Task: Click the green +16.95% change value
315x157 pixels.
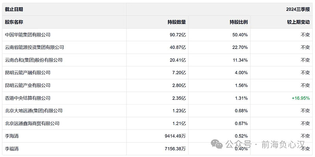Action: 301,98
